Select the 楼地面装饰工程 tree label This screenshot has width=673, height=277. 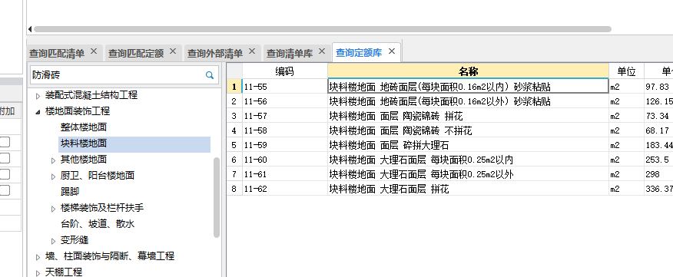point(78,111)
